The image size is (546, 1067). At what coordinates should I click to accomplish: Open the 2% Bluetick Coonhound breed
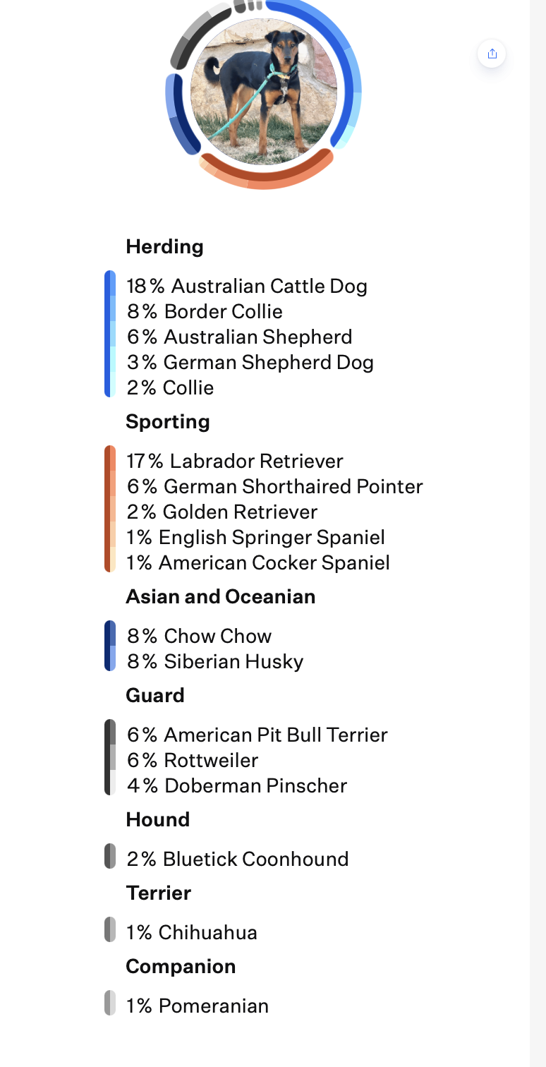coord(238,859)
